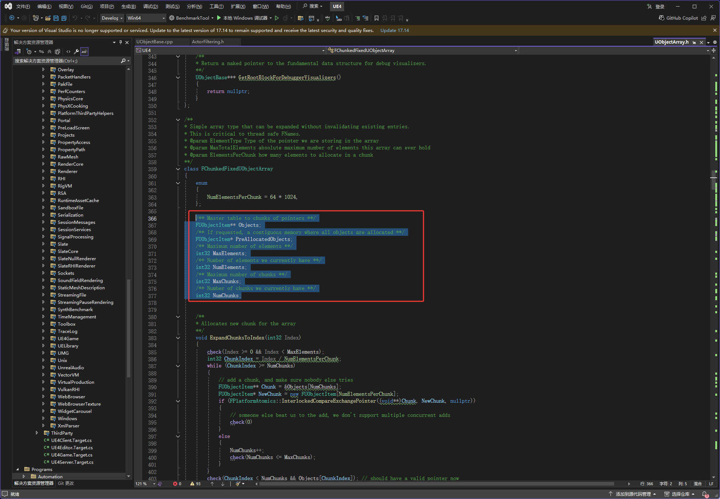Image resolution: width=720 pixels, height=499 pixels.
Task: Toggle Preview Selected Items button
Action: coord(84,52)
